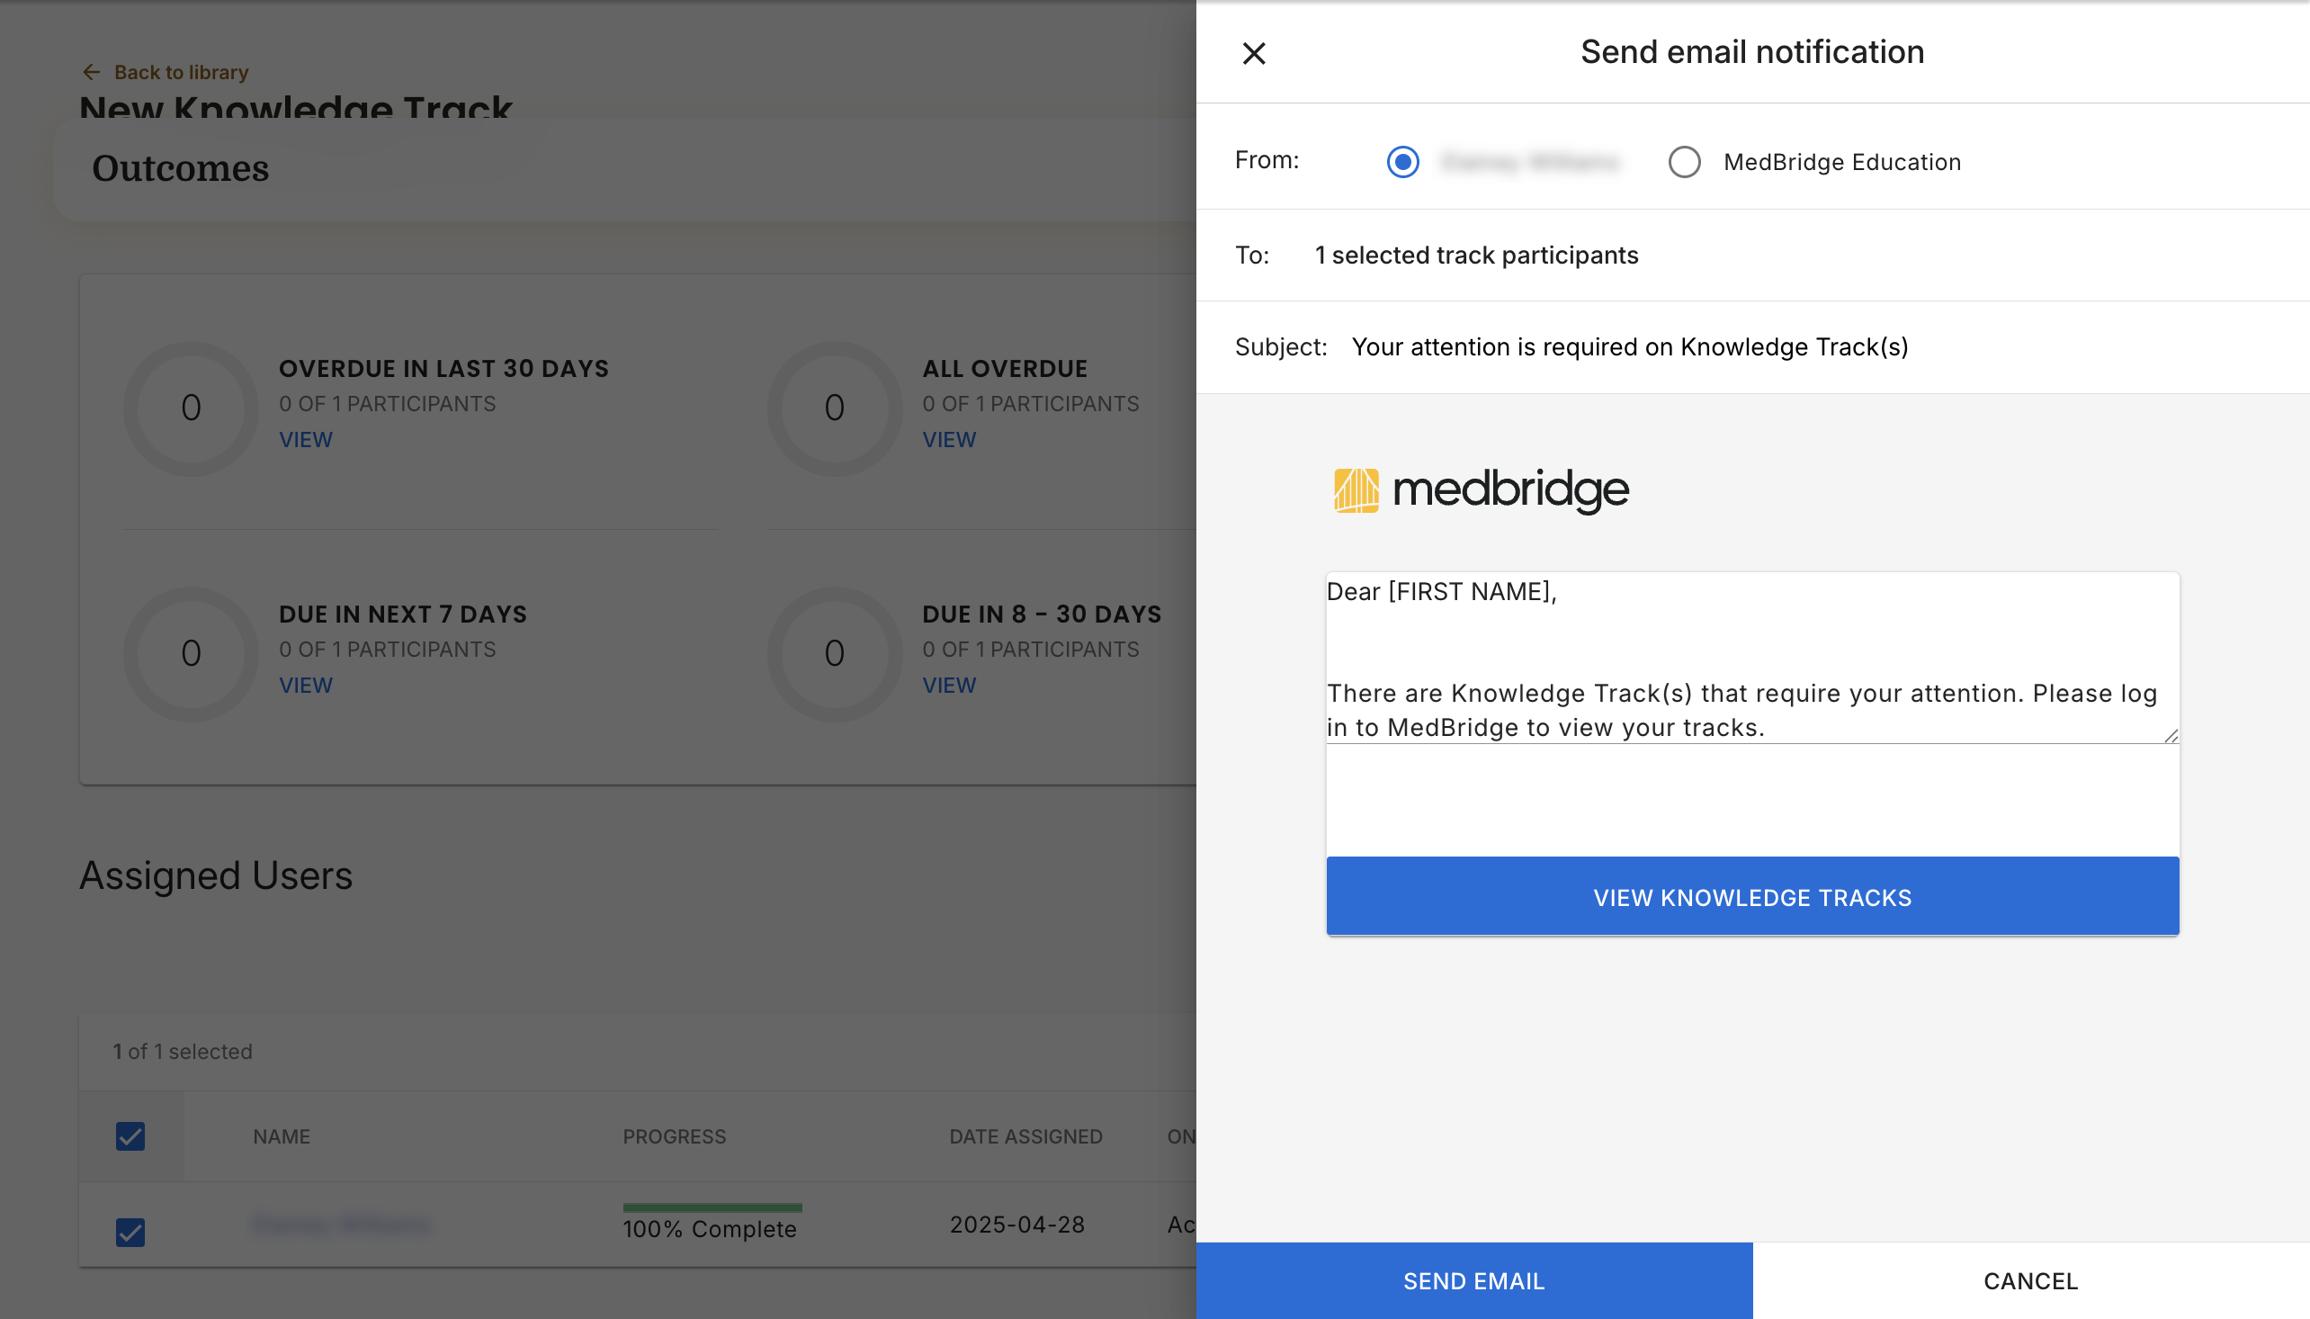Open the VIEW link under All Overdue
The height and width of the screenshot is (1319, 2310).
948,439
